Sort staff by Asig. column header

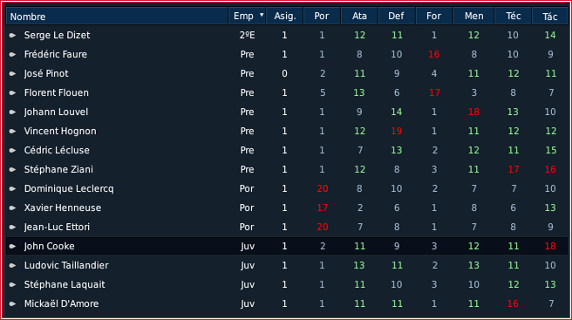point(284,16)
